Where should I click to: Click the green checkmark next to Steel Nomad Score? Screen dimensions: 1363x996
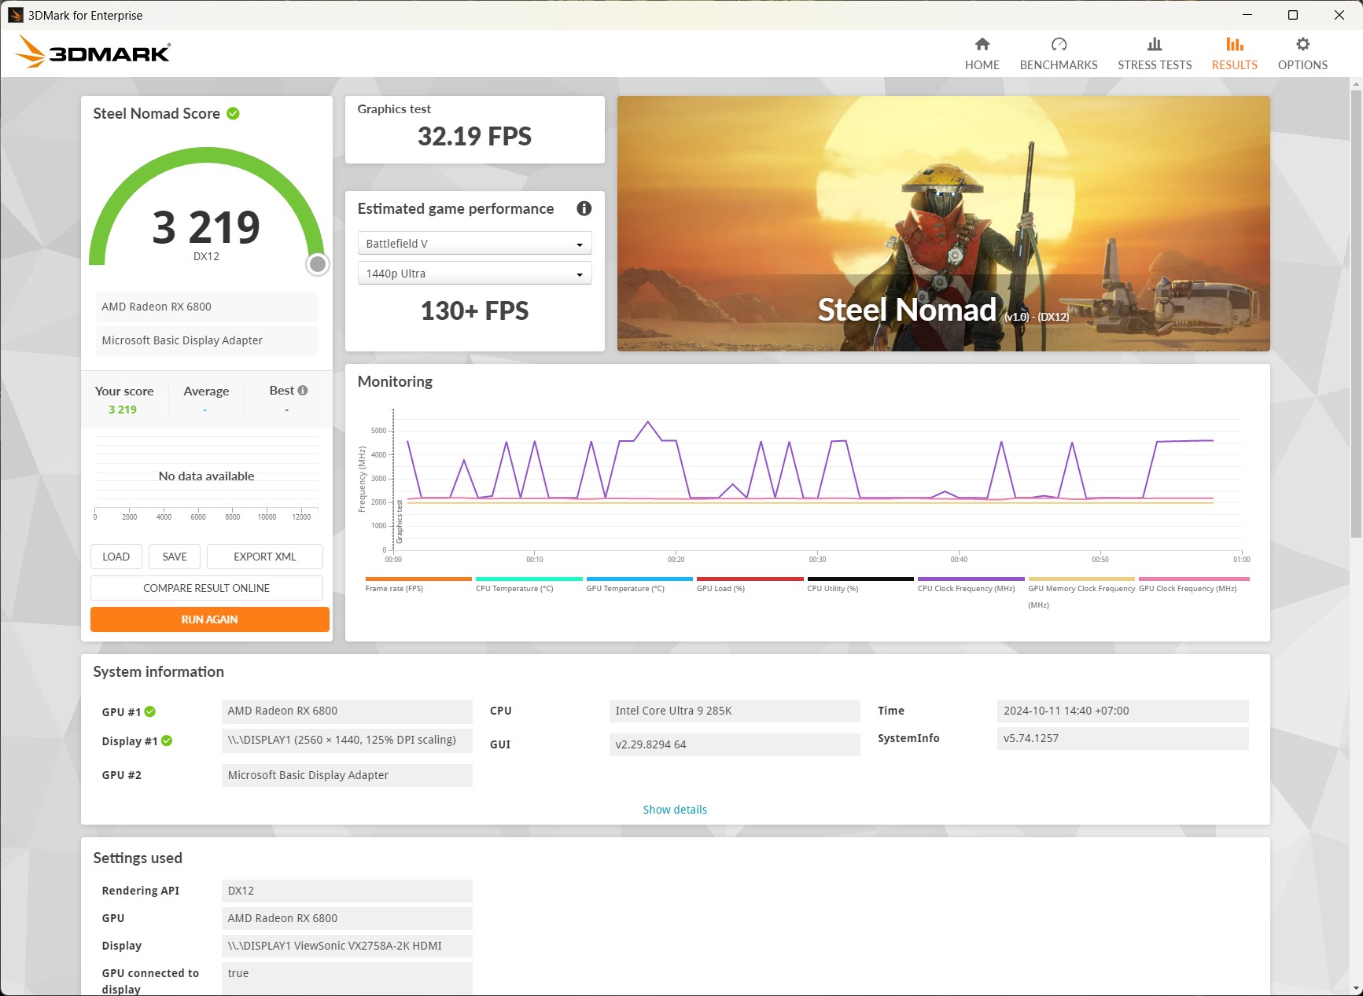point(233,114)
